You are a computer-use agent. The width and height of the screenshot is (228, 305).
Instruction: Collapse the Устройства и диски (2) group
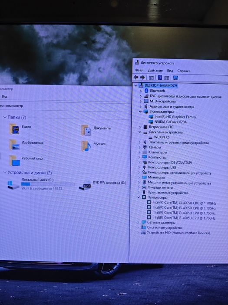pyautogui.click(x=5, y=173)
